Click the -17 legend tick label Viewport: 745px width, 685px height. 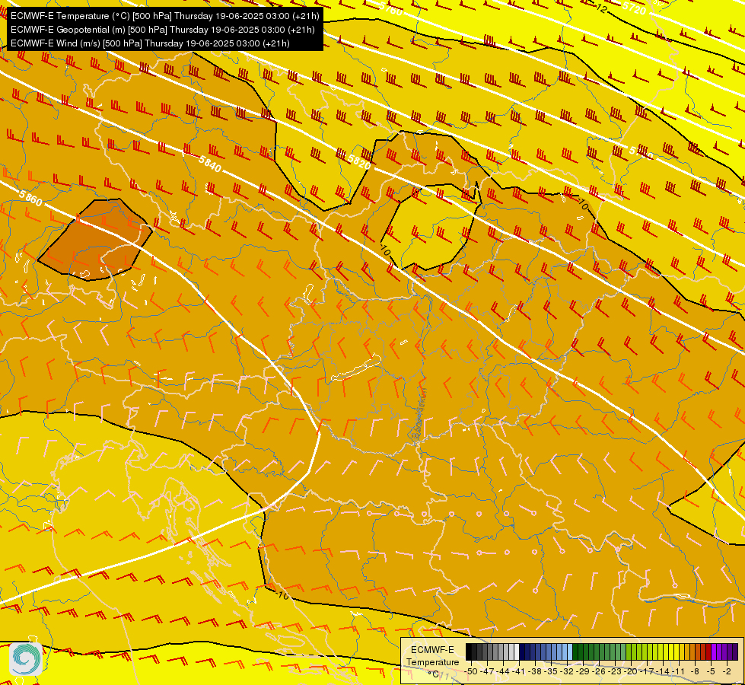[x=647, y=672]
